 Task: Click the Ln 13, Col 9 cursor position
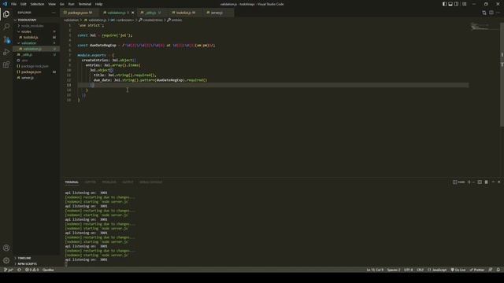[375, 270]
